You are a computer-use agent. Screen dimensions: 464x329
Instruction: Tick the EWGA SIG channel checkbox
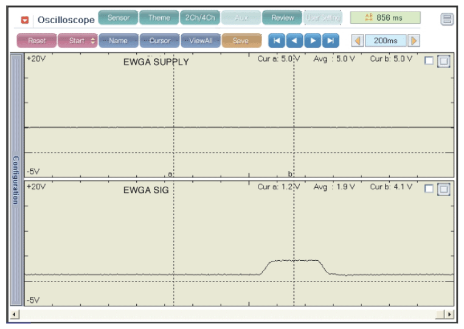pos(429,189)
